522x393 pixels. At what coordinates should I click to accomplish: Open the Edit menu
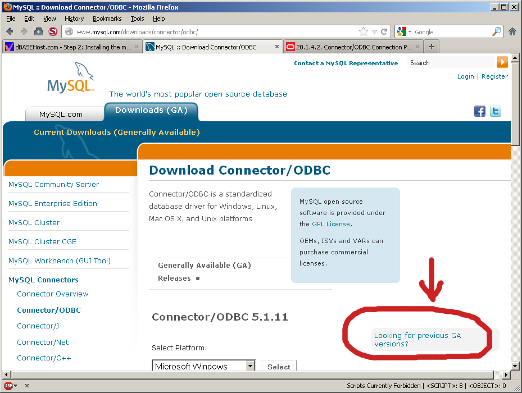[x=29, y=19]
